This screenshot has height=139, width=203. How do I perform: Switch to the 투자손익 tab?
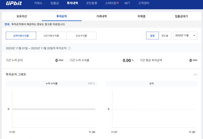62,16
